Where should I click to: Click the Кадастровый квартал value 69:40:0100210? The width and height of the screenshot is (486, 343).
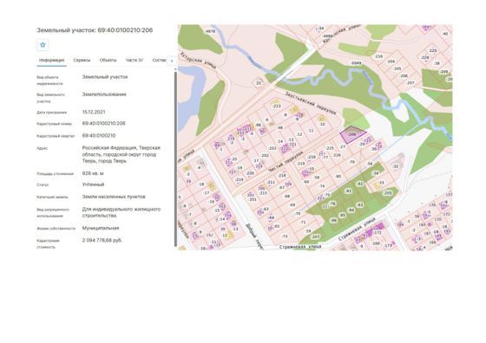click(99, 135)
